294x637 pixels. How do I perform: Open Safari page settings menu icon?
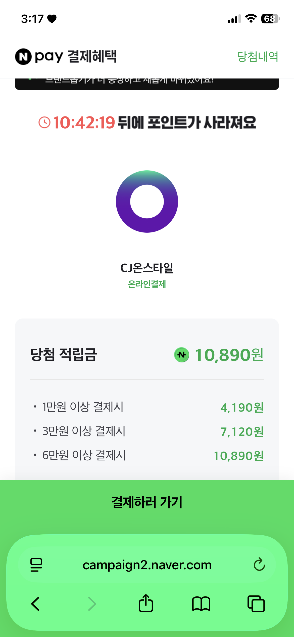pos(36,565)
